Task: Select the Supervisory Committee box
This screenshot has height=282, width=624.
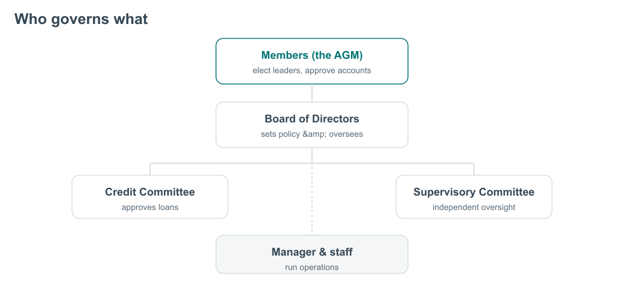Action: (x=474, y=197)
